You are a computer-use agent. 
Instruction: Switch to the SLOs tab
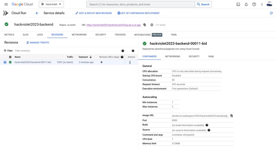(26, 35)
